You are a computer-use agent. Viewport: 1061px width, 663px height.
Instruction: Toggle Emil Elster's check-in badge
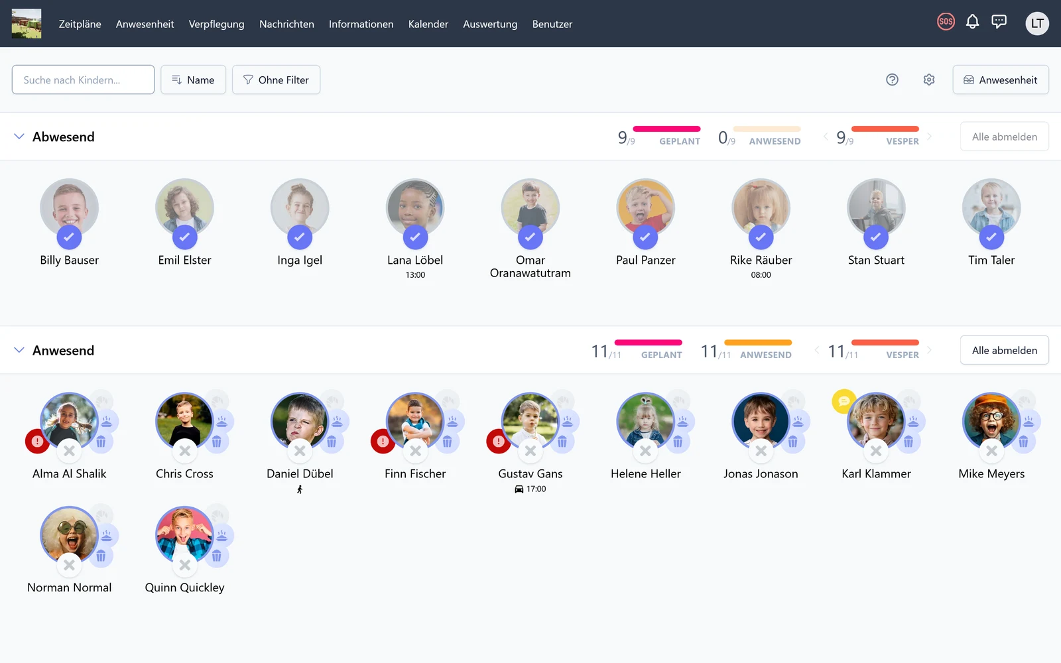(184, 237)
